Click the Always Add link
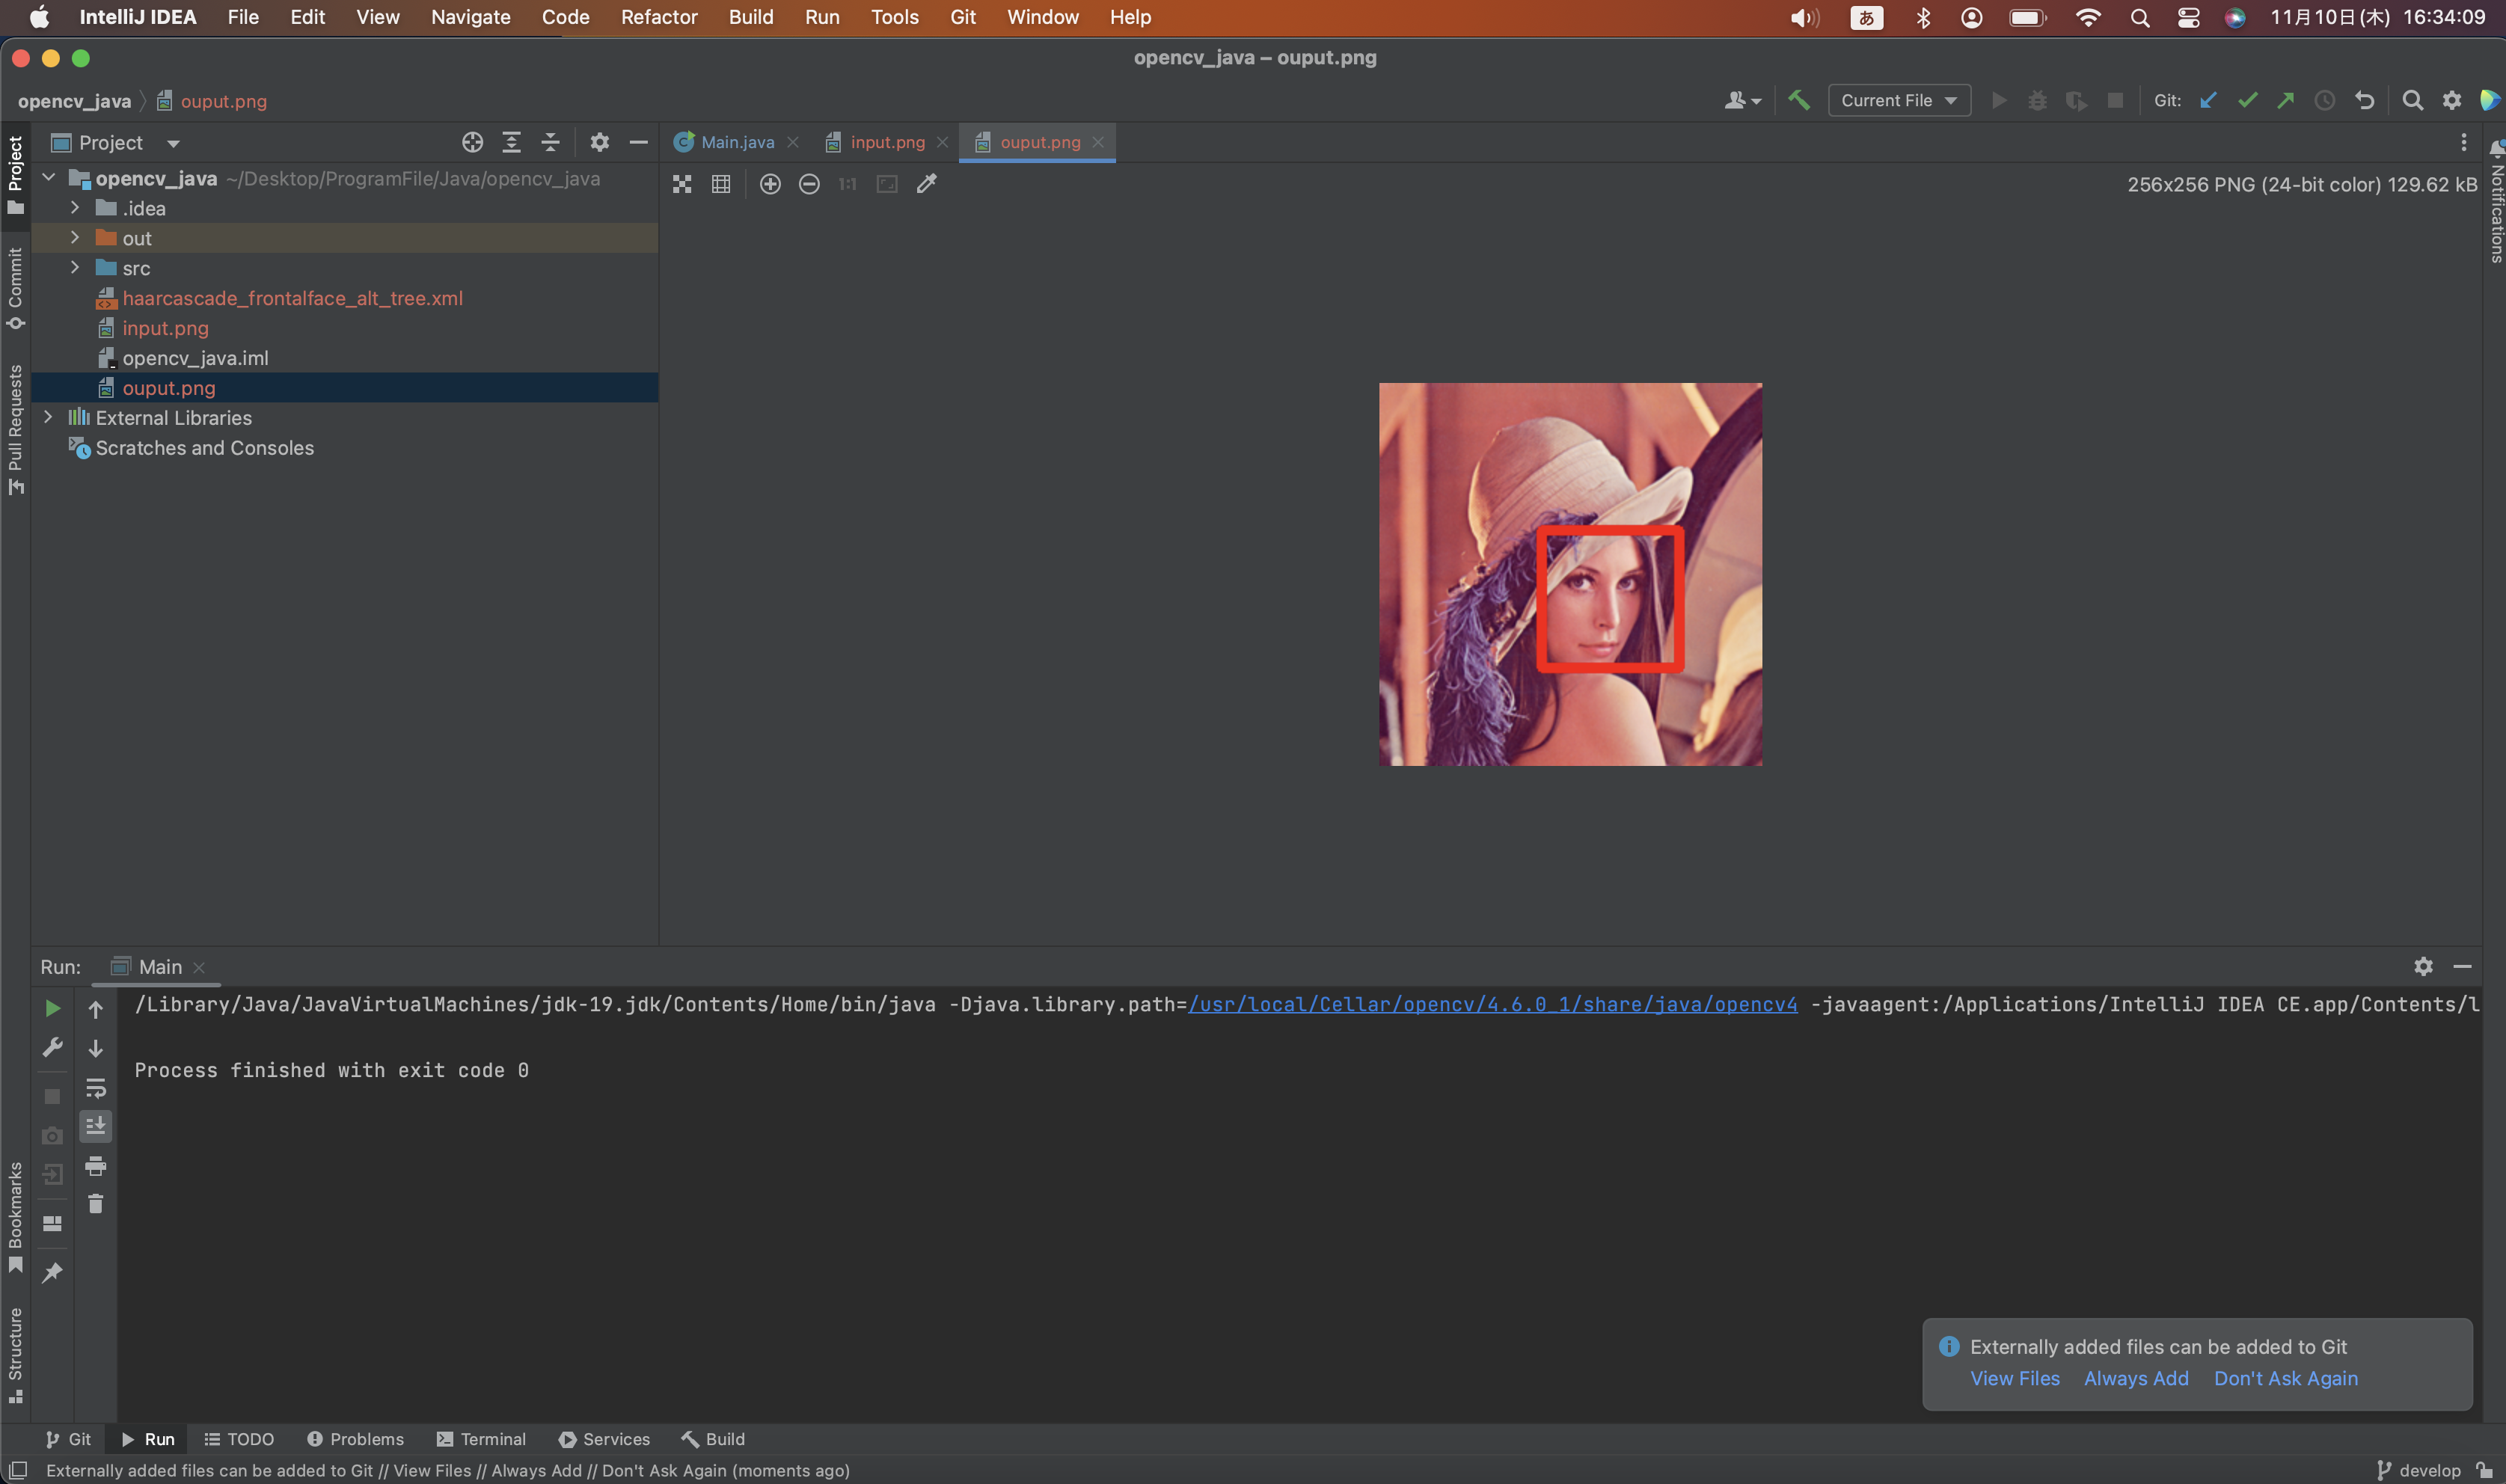Screen dimensions: 2506x1484 tap(2135, 1378)
